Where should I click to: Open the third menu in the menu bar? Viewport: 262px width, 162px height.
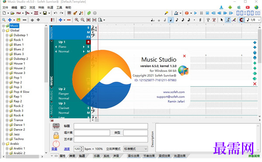tap(23, 7)
